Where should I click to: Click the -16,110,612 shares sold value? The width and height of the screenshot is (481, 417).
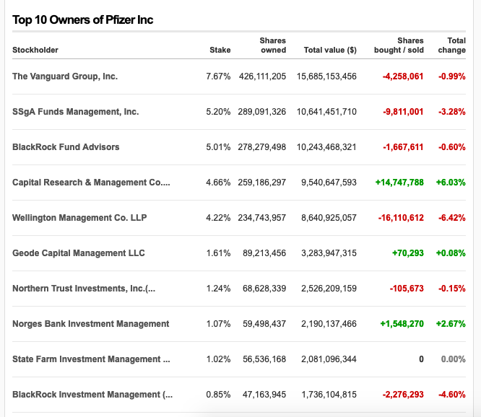click(401, 218)
